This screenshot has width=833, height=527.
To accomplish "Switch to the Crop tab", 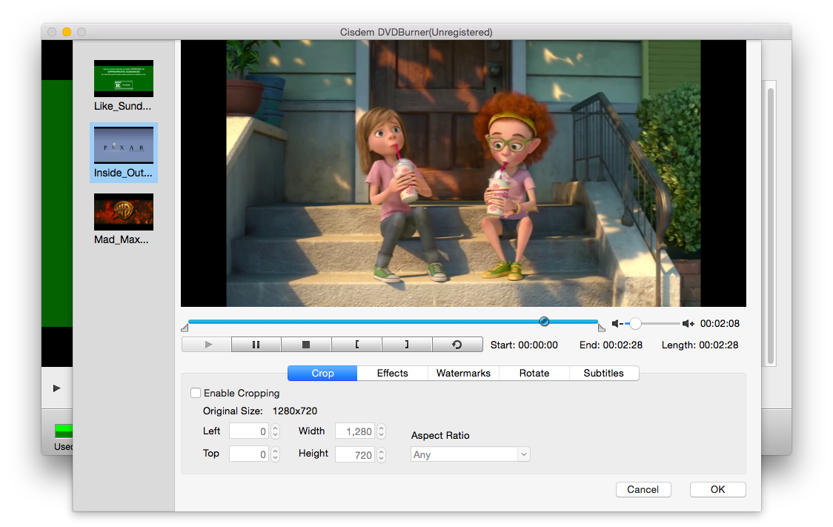I will pos(322,374).
